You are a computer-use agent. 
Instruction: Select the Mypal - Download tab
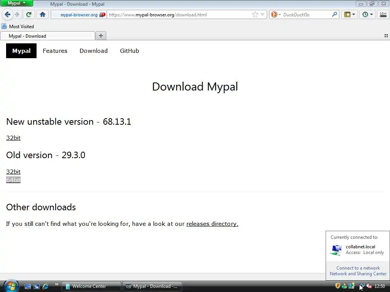pos(48,36)
